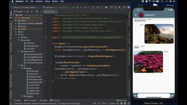This screenshot has height=105, width=187.
Task: Click the tool window toggle icon at status bar left
Action: coord(11,104)
